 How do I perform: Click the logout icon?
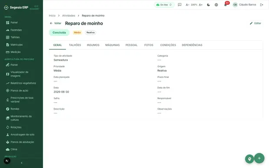262,5
